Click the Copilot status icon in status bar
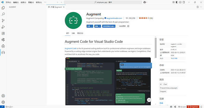 tap(171, 107)
